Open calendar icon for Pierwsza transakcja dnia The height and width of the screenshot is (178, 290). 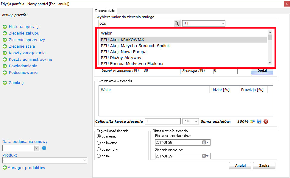click(204, 143)
